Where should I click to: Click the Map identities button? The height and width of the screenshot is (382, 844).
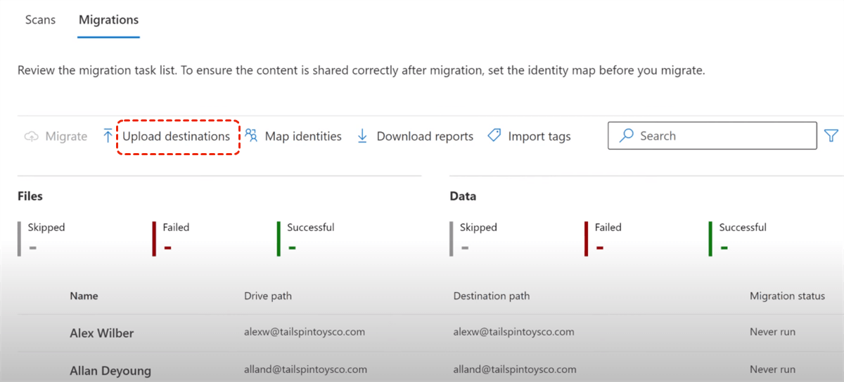302,136
